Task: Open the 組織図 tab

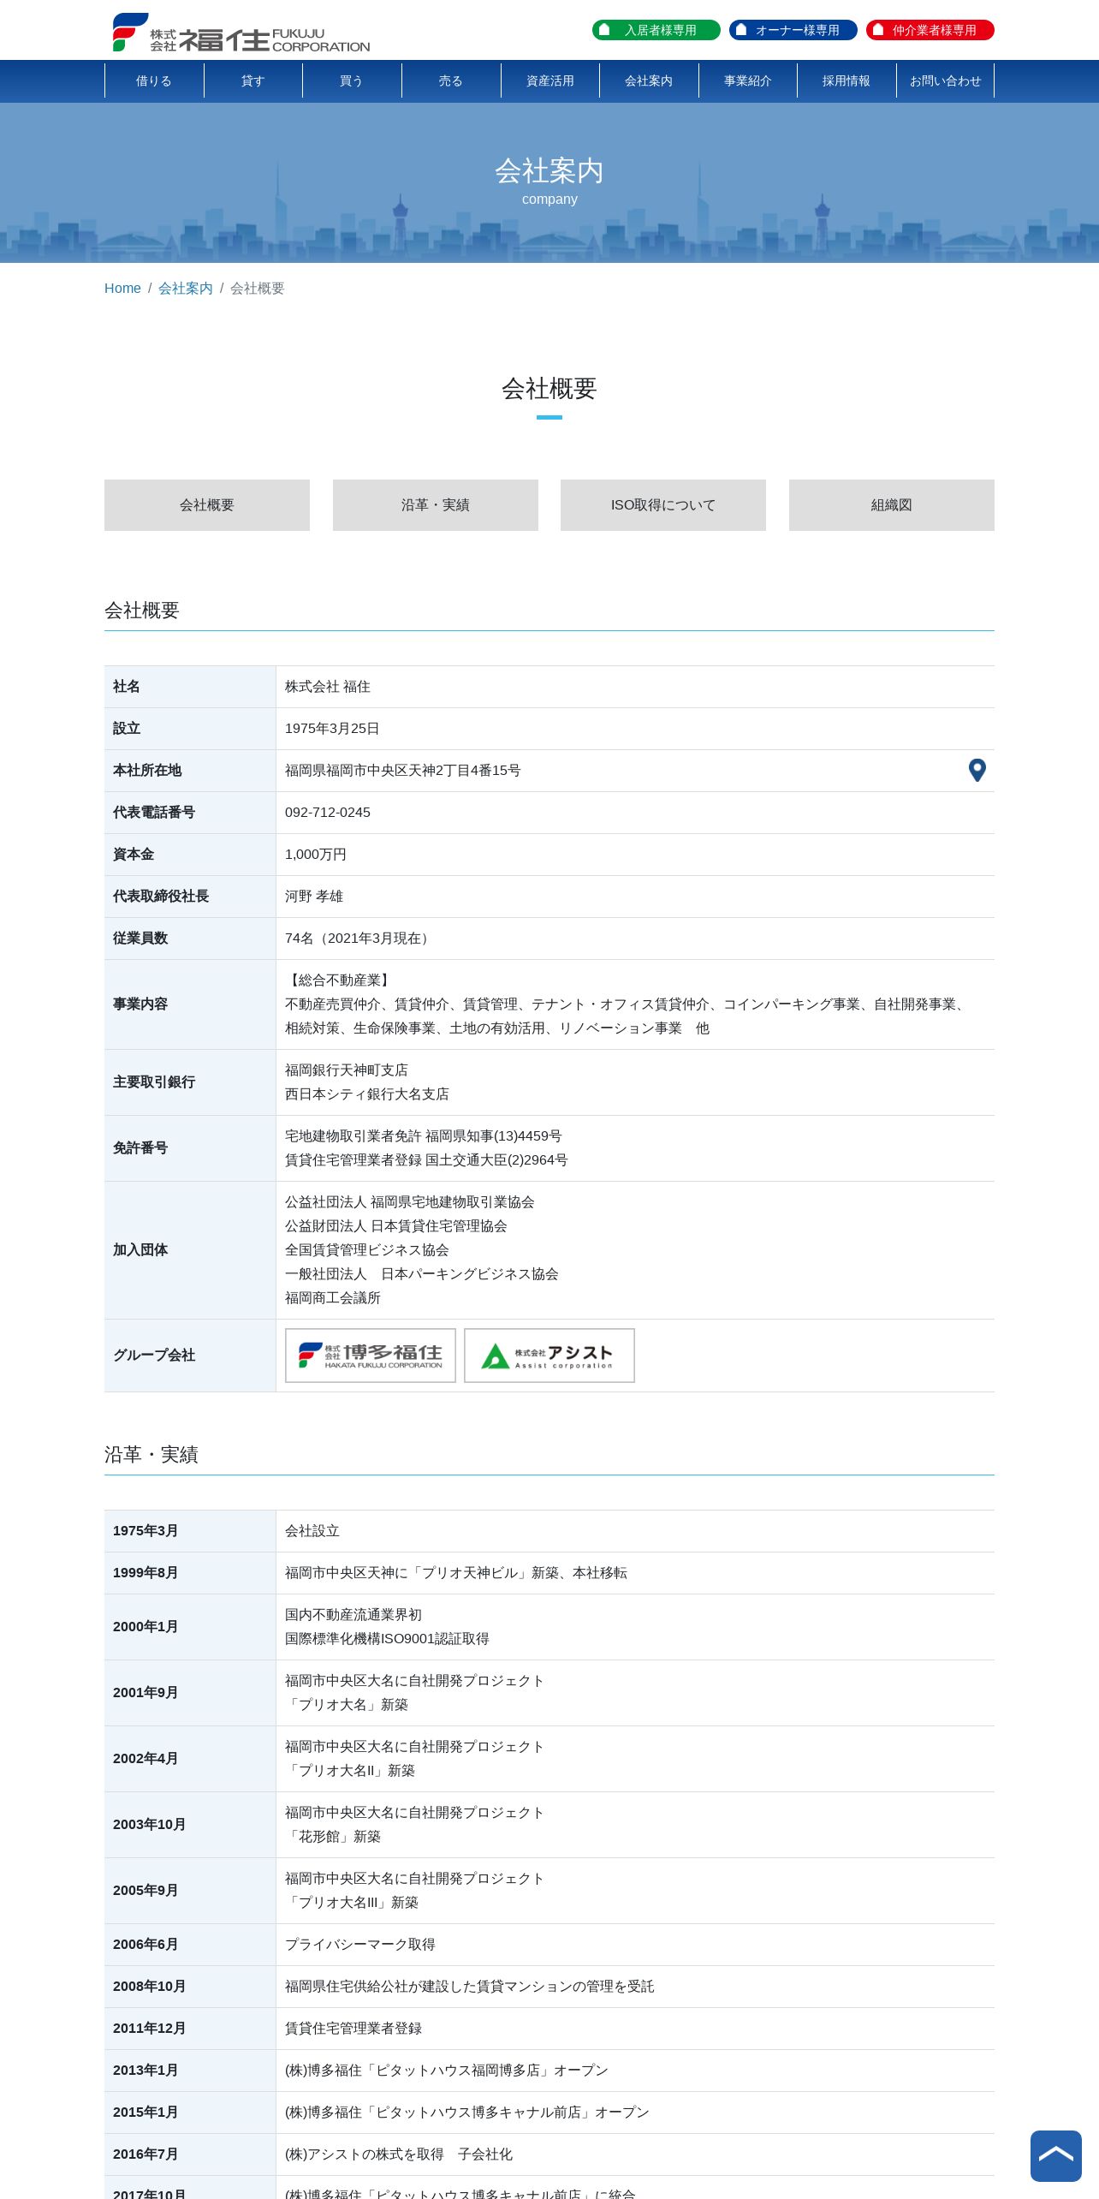Action: coord(892,505)
